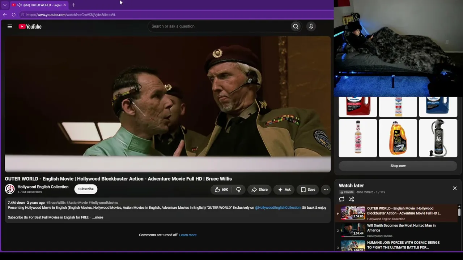Open the OUTER WORLD playlist thumbnail
The width and height of the screenshot is (463, 260).
(353, 213)
